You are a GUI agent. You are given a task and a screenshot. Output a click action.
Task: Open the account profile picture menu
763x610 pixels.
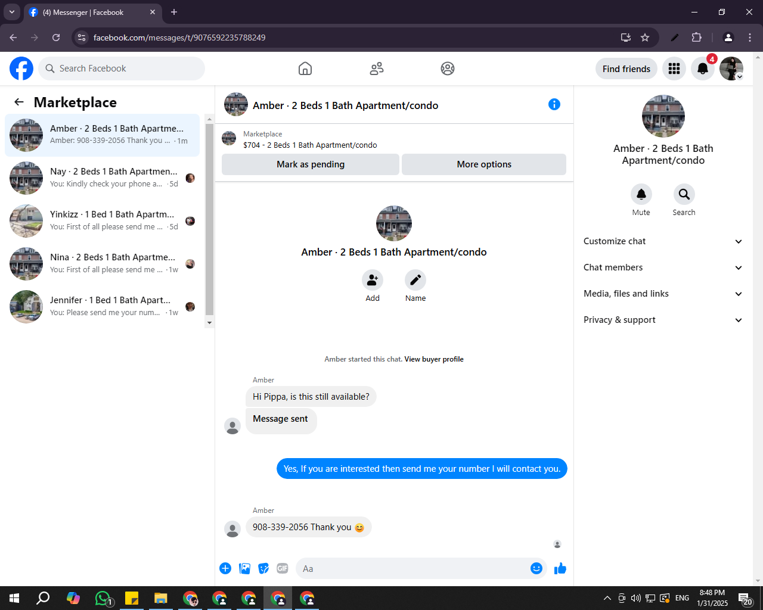tap(731, 69)
